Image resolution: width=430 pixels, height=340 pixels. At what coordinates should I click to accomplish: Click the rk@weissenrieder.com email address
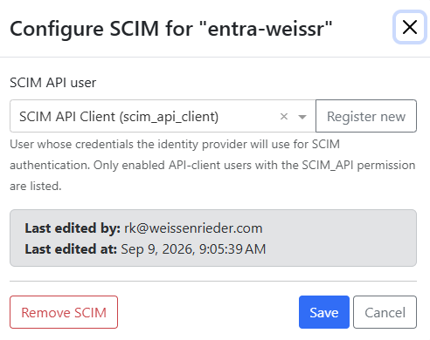[193, 228]
